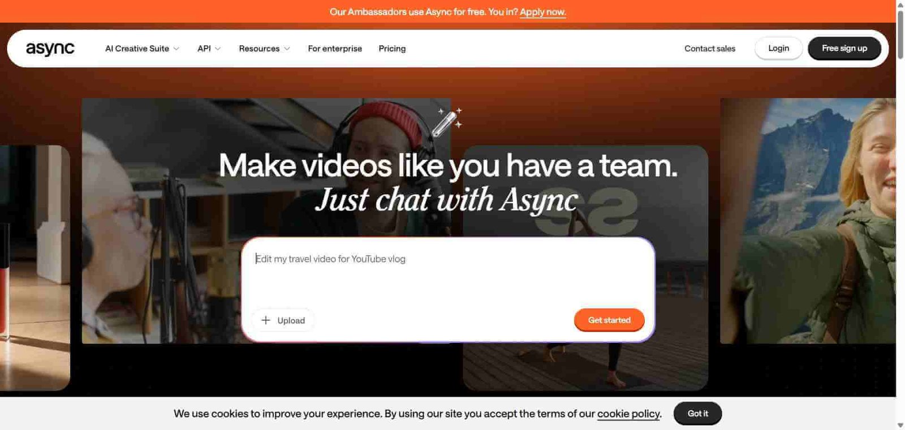Click the 'Just chat with Async' text
905x430 pixels.
pos(447,200)
